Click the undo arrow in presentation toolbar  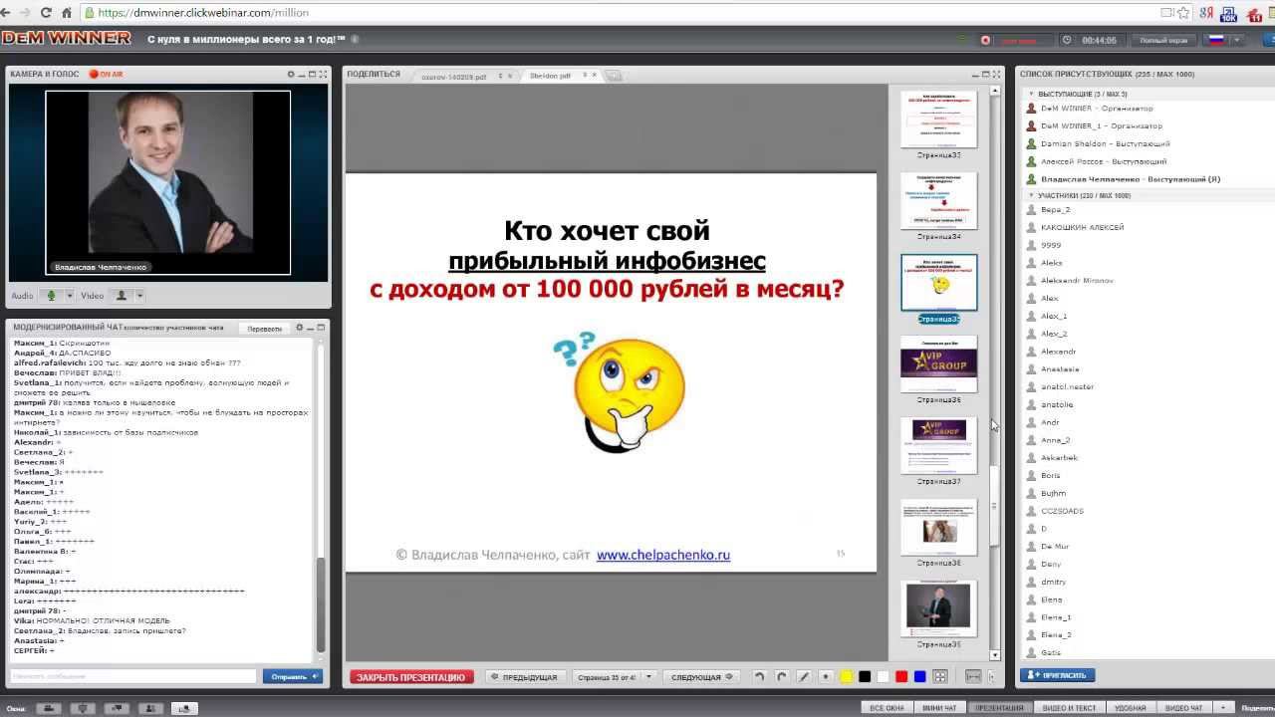[760, 677]
